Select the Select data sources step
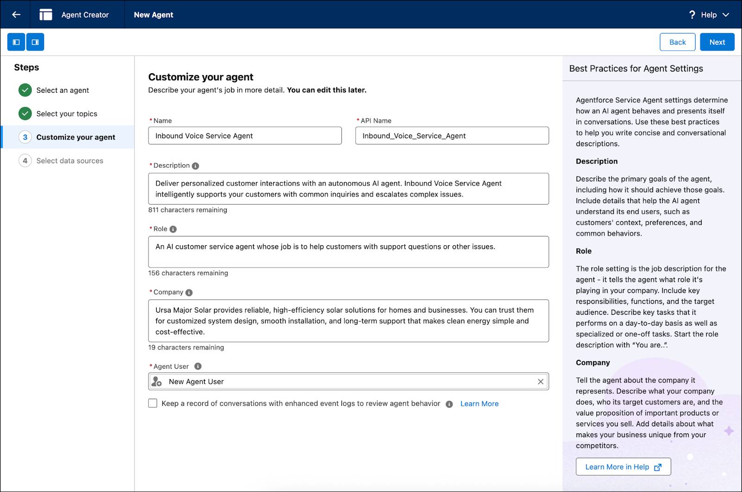 coord(70,160)
